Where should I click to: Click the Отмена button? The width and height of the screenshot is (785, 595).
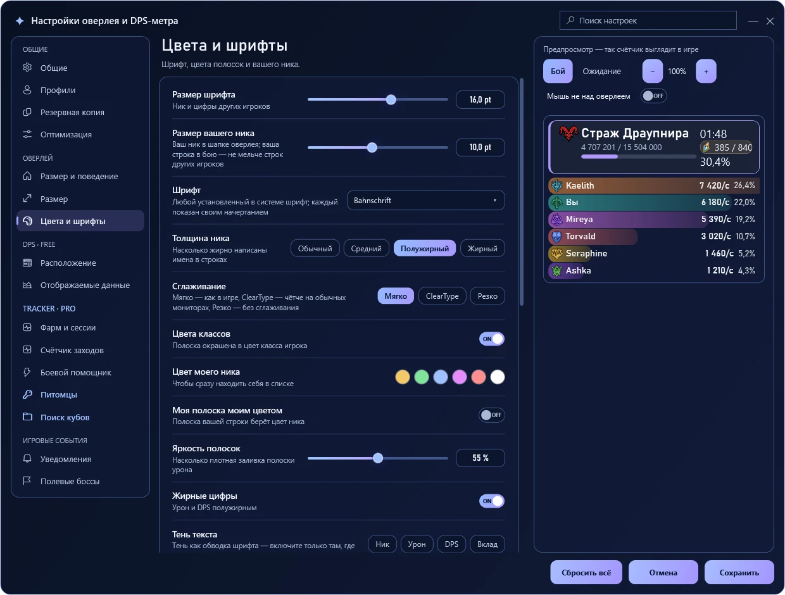tap(663, 572)
